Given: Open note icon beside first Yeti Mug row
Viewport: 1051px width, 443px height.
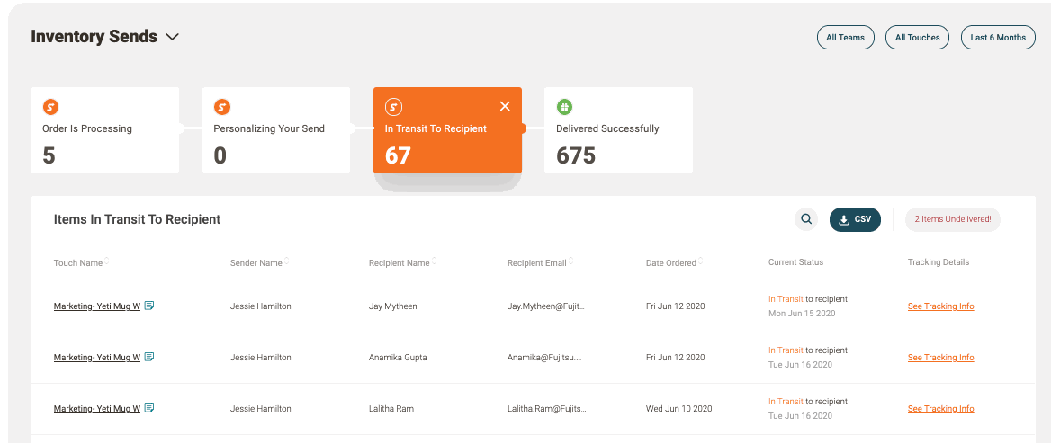Looking at the screenshot, I should [x=149, y=306].
